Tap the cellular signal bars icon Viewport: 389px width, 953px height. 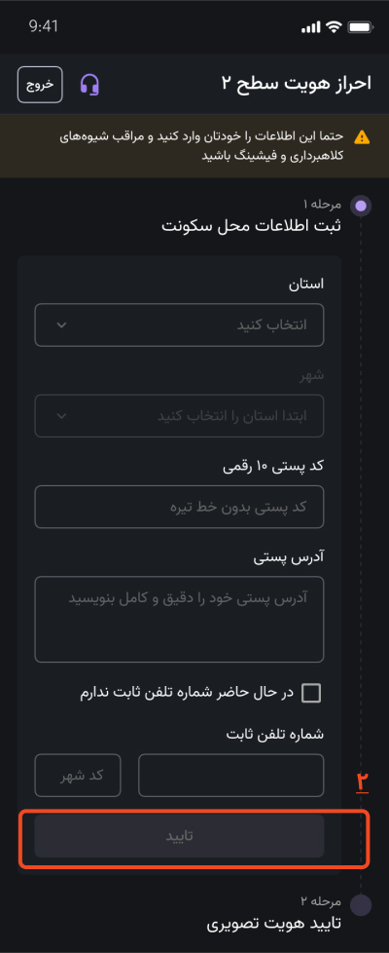coord(311,27)
